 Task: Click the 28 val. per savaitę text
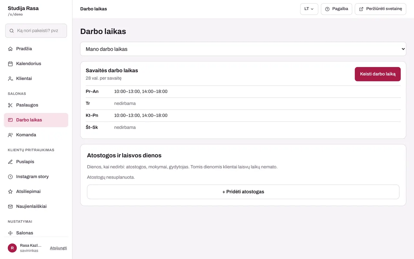(103, 78)
